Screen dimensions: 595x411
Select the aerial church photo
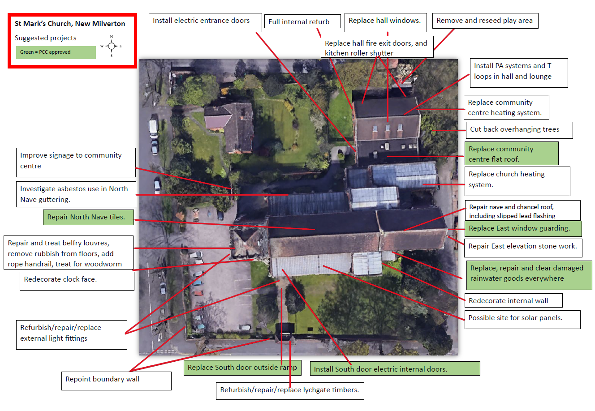click(298, 207)
